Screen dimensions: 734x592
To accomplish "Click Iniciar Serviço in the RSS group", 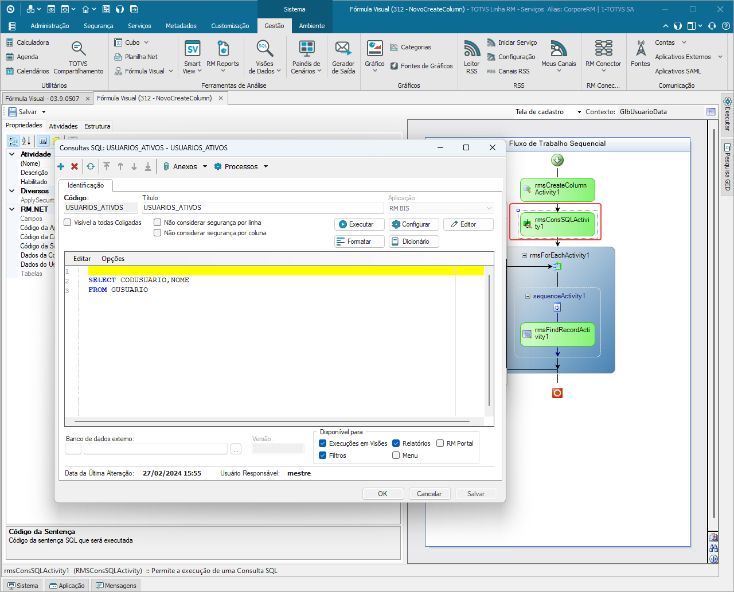I will pyautogui.click(x=512, y=42).
